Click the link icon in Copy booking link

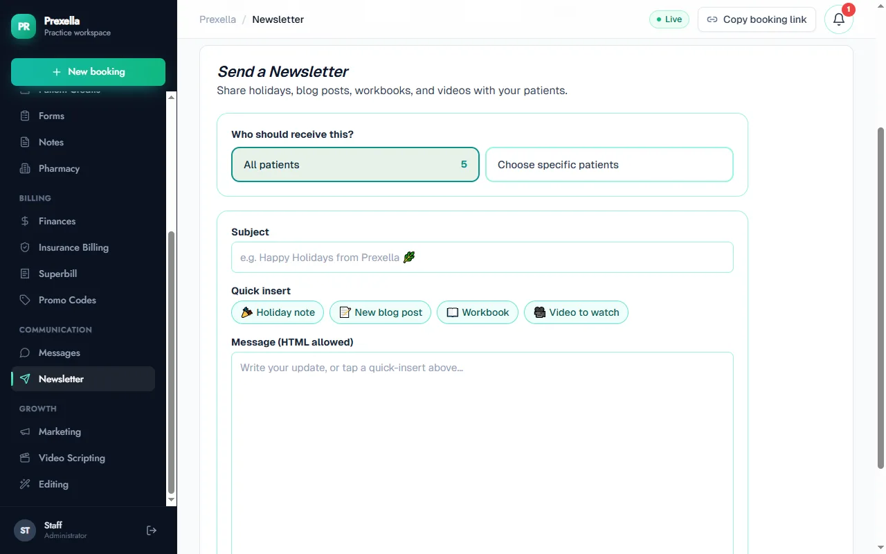point(712,19)
